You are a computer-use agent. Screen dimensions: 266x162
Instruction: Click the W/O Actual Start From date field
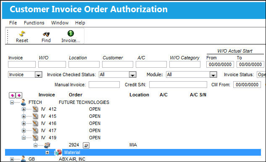[x=220, y=64]
